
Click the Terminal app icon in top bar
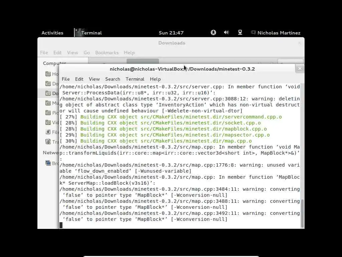click(78, 32)
